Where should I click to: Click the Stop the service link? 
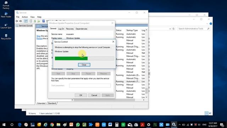tap(39, 36)
